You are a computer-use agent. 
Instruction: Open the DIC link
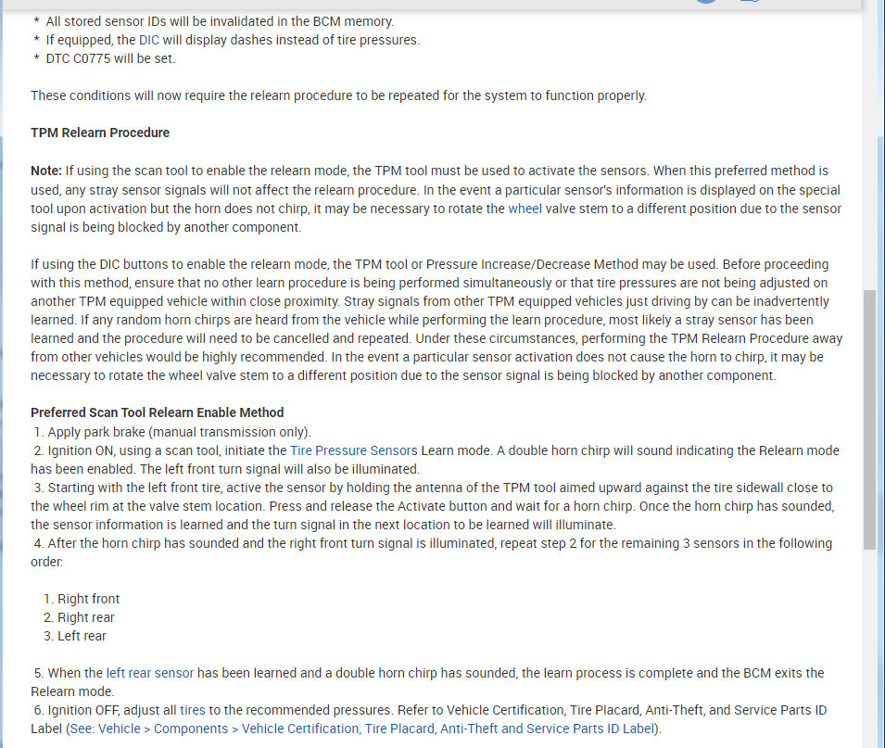[x=148, y=40]
